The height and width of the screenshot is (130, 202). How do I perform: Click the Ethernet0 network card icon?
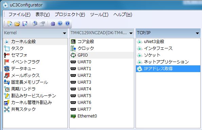73,116
